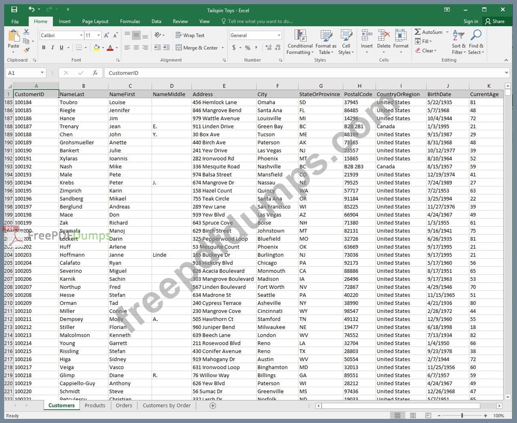Open the File tab
The image size is (517, 423).
tap(15, 22)
